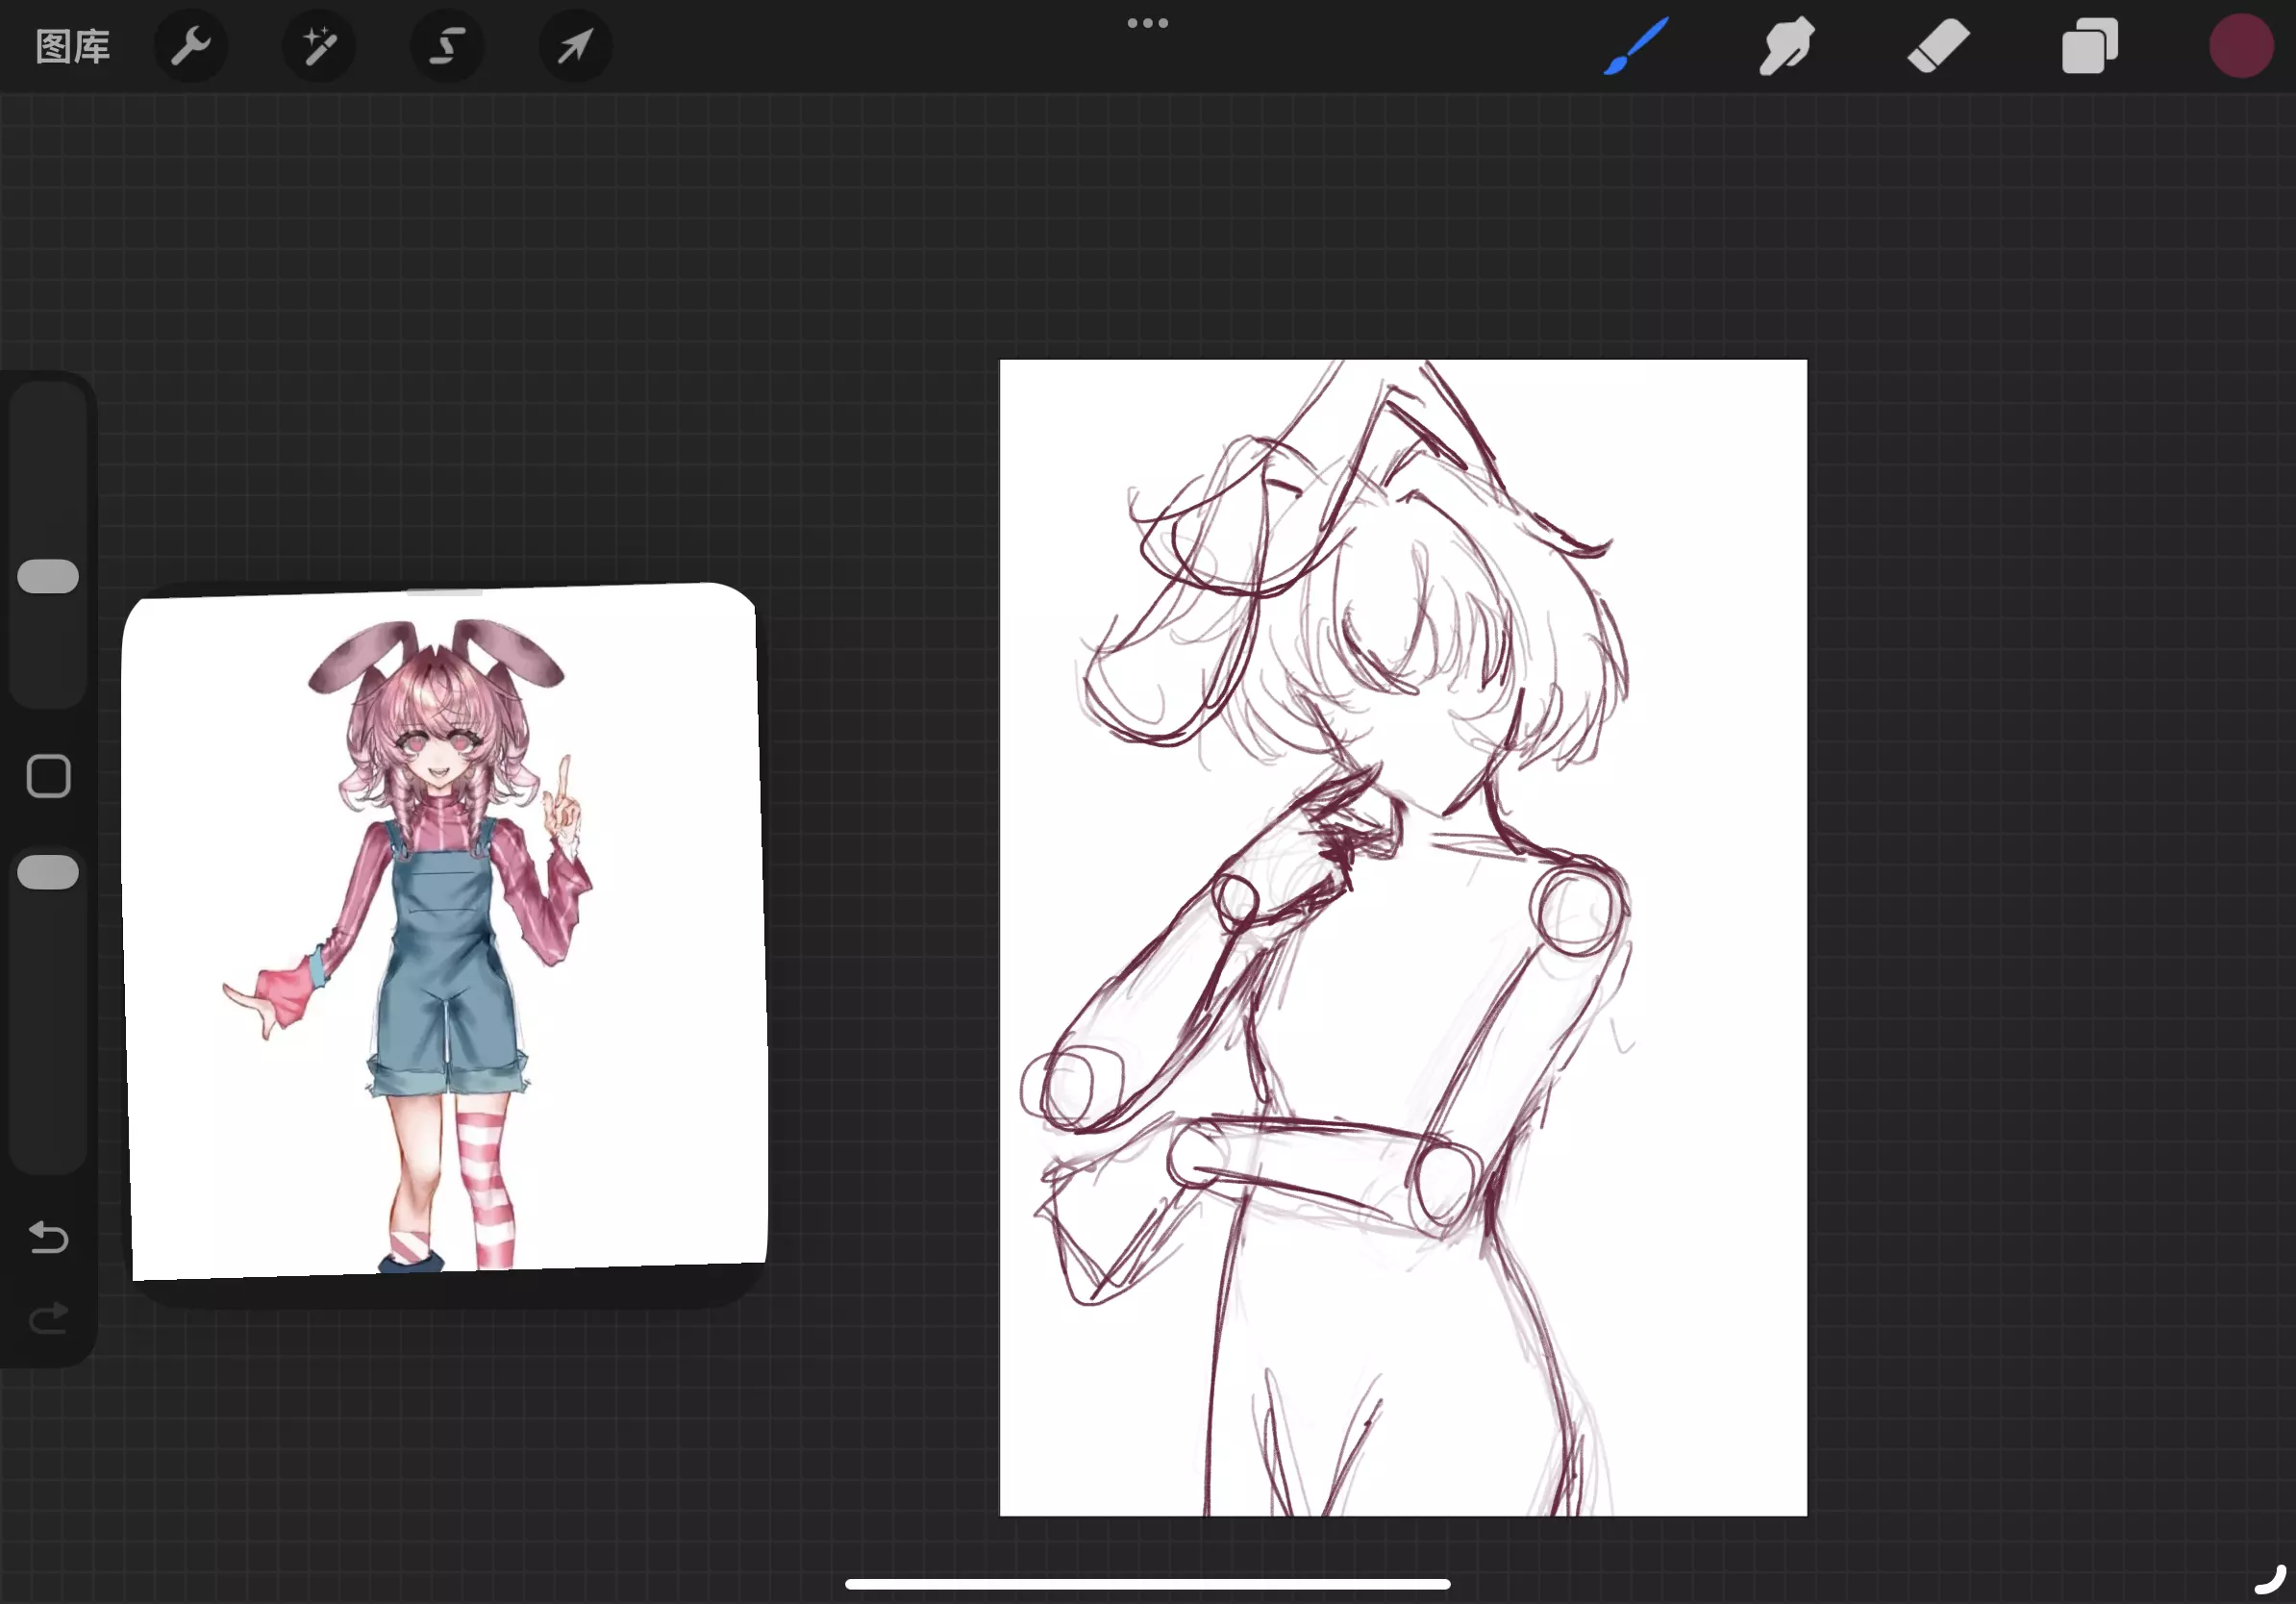Select the Smudge finger tool
The height and width of the screenshot is (1604, 2296).
(1786, 46)
